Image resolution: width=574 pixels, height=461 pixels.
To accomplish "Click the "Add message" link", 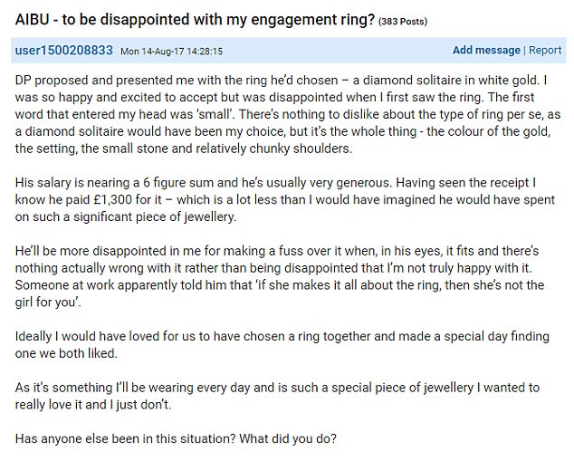I will (x=486, y=51).
